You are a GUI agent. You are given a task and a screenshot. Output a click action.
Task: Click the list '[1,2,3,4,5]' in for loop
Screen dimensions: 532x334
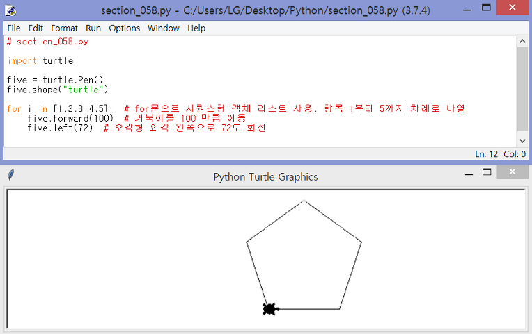click(82, 108)
